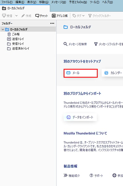Click the メール account setup button
The height and width of the screenshot is (186, 123).
click(x=81, y=73)
